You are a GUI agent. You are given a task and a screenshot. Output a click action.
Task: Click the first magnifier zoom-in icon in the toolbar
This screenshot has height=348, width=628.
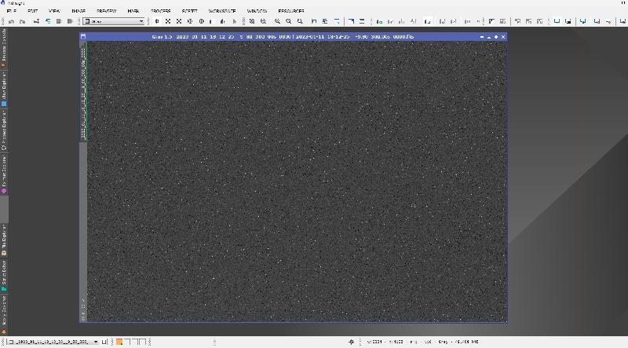[x=277, y=21]
